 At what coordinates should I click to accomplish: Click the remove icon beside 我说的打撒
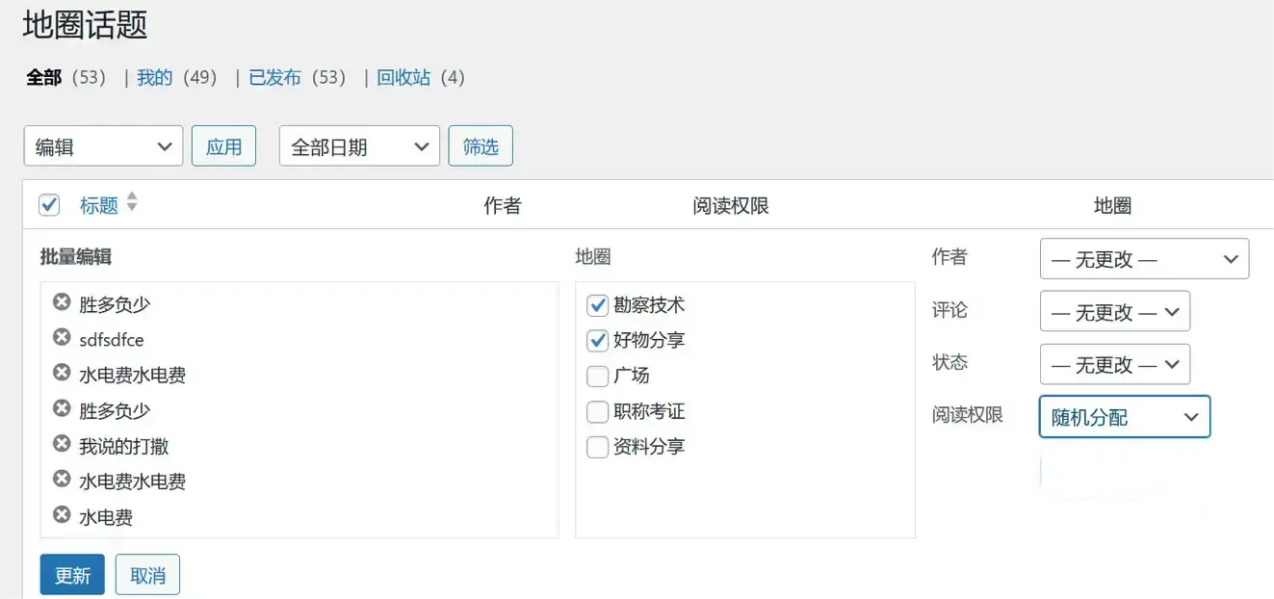(62, 445)
